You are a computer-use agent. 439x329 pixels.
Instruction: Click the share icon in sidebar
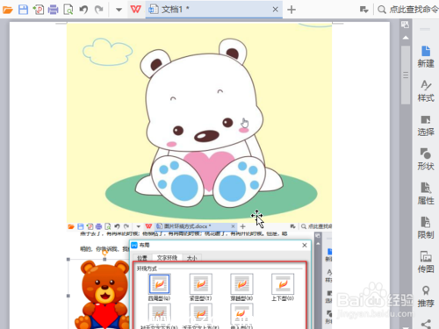point(426,324)
